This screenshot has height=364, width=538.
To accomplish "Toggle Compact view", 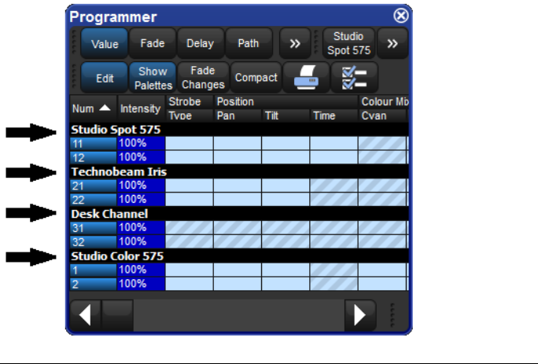I will point(256,78).
